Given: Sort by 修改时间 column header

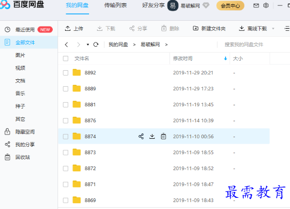Looking at the screenshot, I should pyautogui.click(x=183, y=58).
